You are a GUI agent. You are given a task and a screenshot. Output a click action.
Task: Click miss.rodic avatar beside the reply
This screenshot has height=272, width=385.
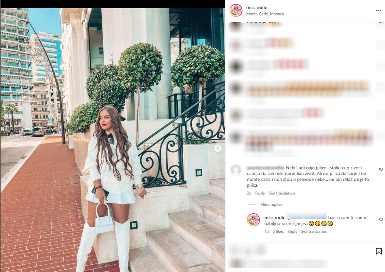pyautogui.click(x=253, y=220)
